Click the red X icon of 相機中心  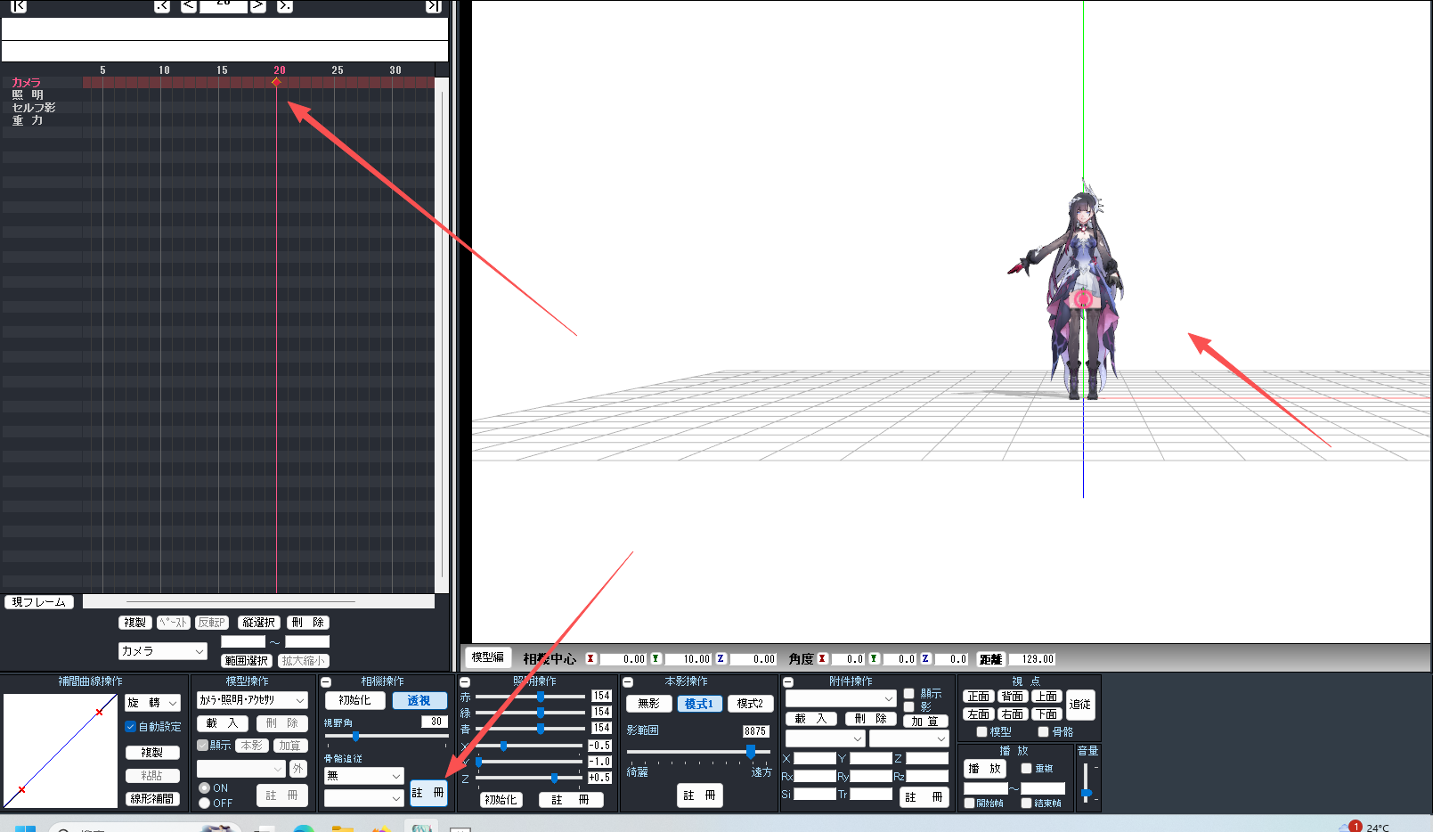pos(590,659)
